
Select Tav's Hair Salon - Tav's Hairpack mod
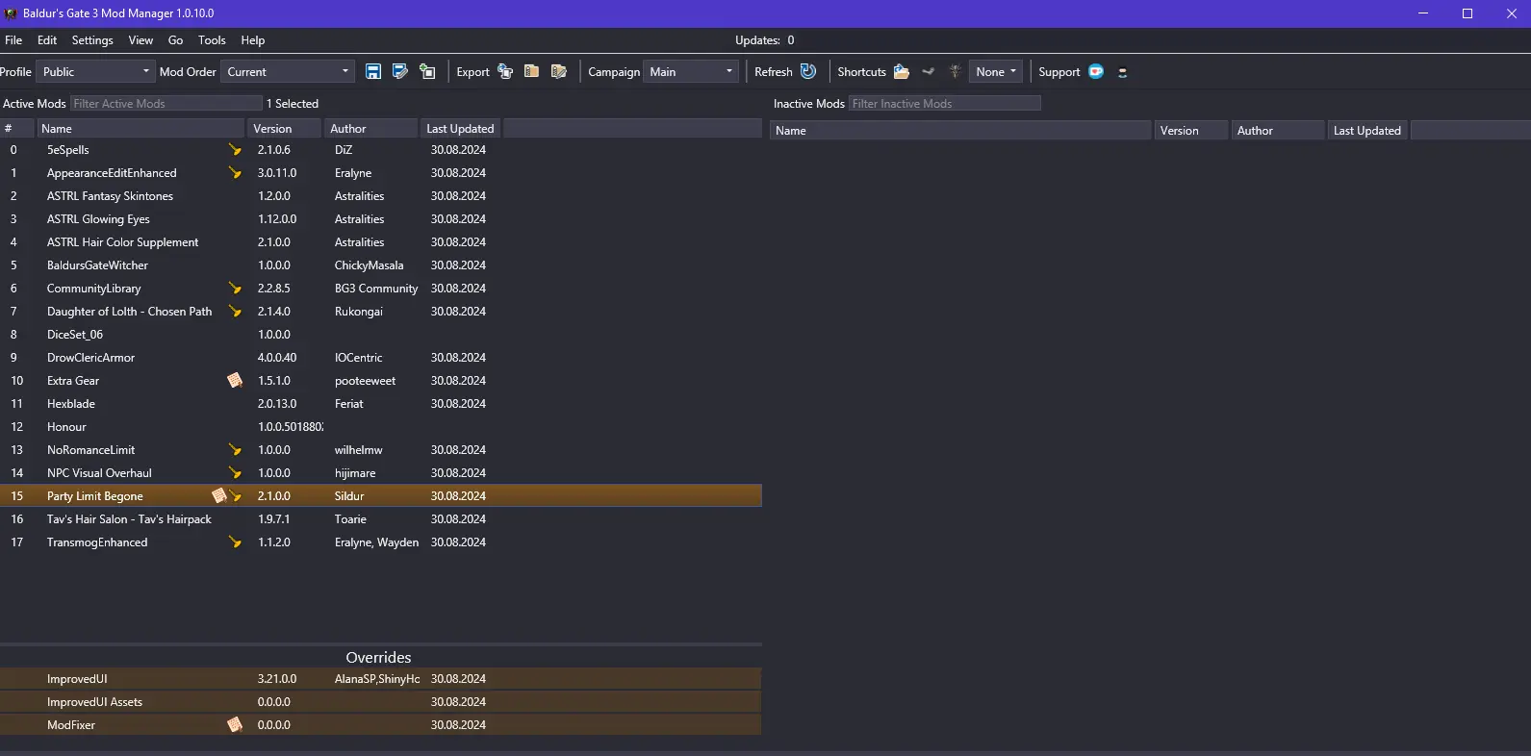pos(381,519)
